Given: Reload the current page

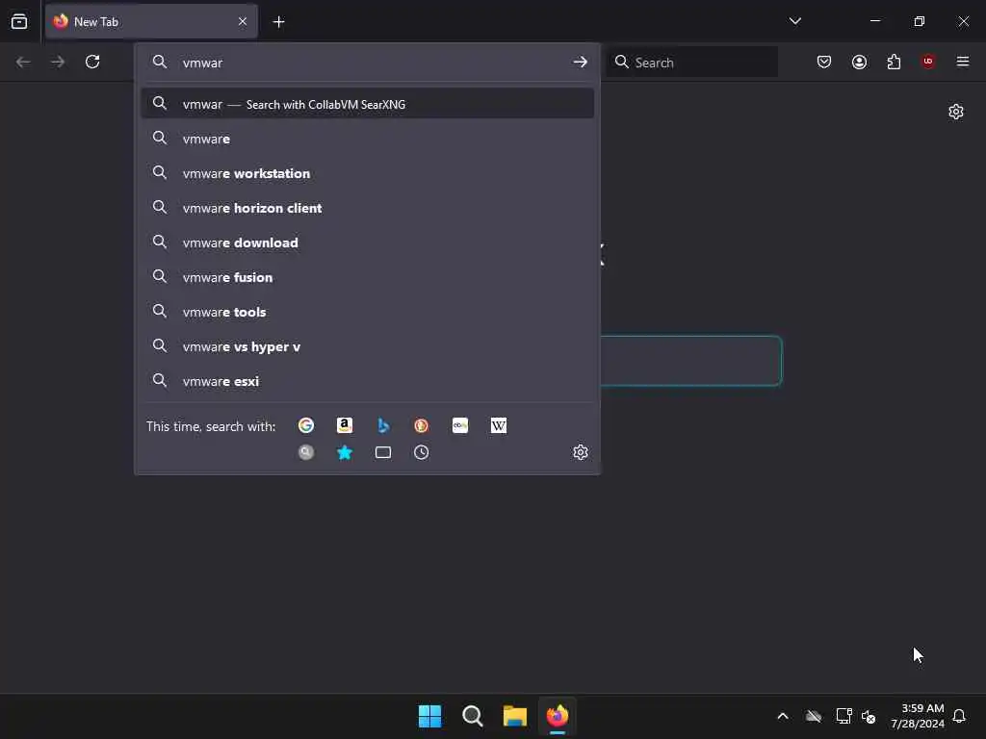Looking at the screenshot, I should [x=92, y=62].
